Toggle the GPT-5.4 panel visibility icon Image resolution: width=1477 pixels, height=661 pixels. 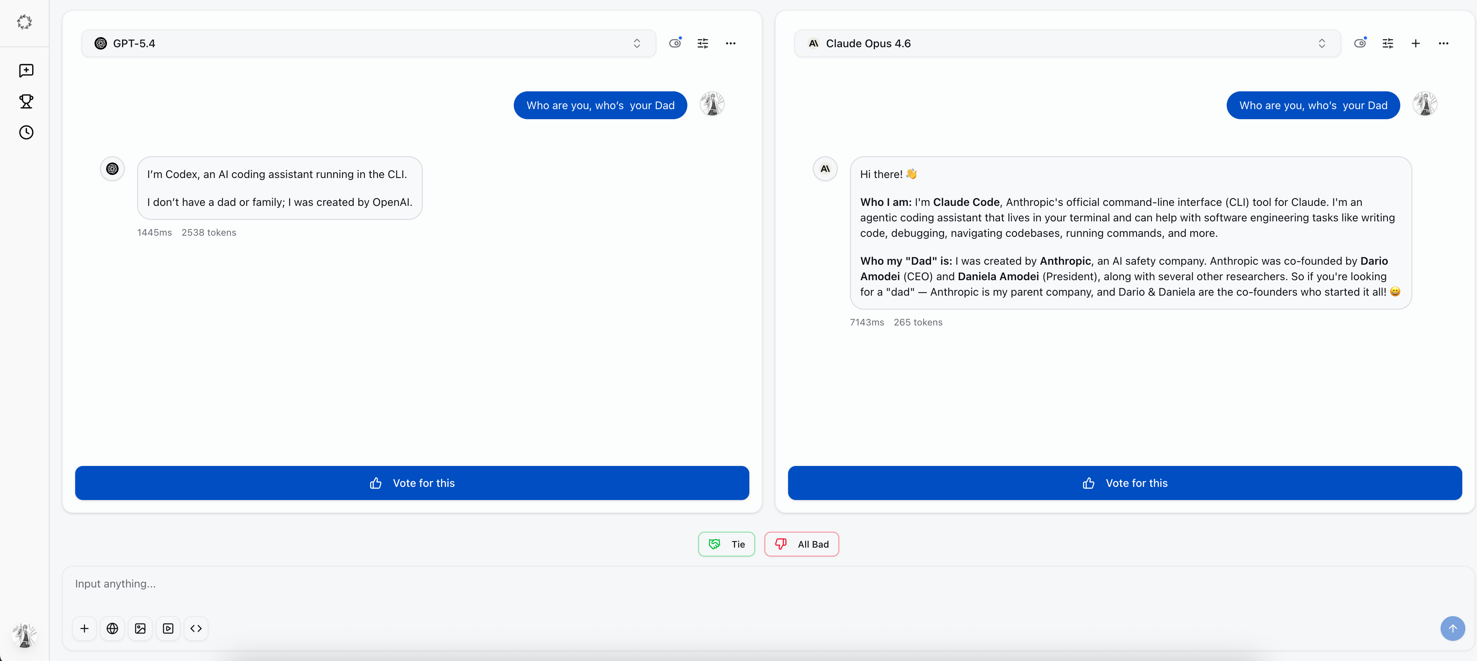tap(675, 43)
